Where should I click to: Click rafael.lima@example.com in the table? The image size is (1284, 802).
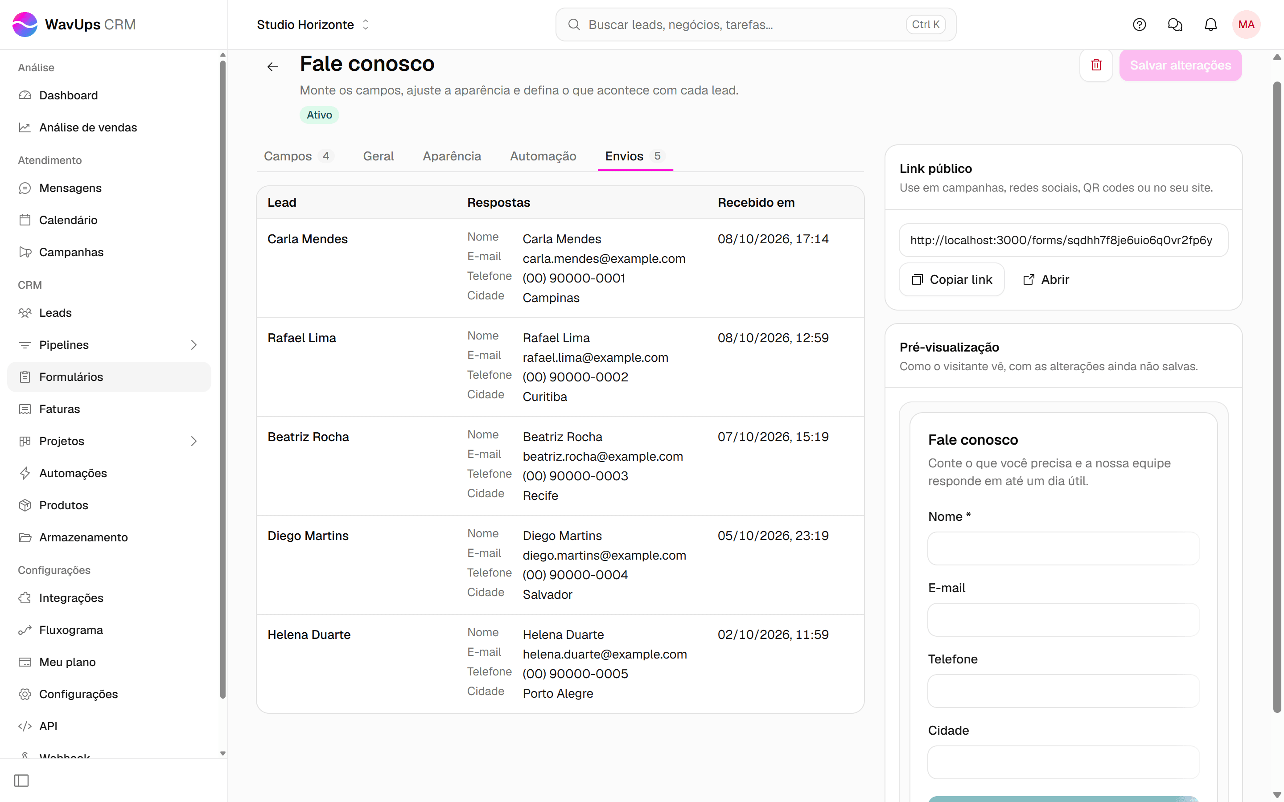[x=595, y=357]
